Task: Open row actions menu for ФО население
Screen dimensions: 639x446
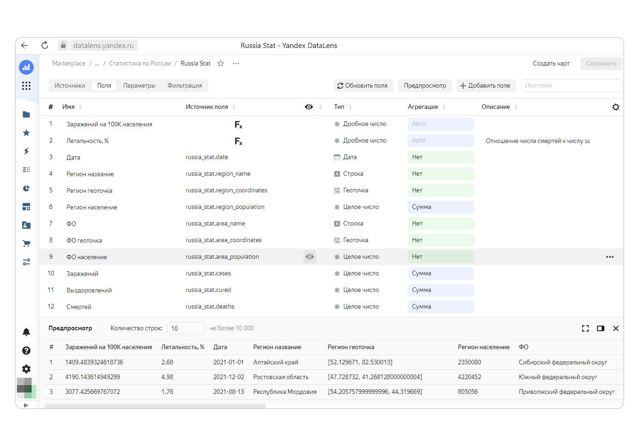Action: point(610,257)
